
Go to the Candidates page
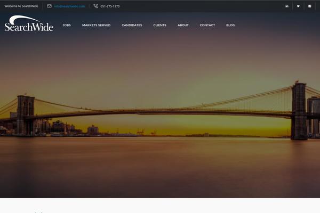[132, 25]
